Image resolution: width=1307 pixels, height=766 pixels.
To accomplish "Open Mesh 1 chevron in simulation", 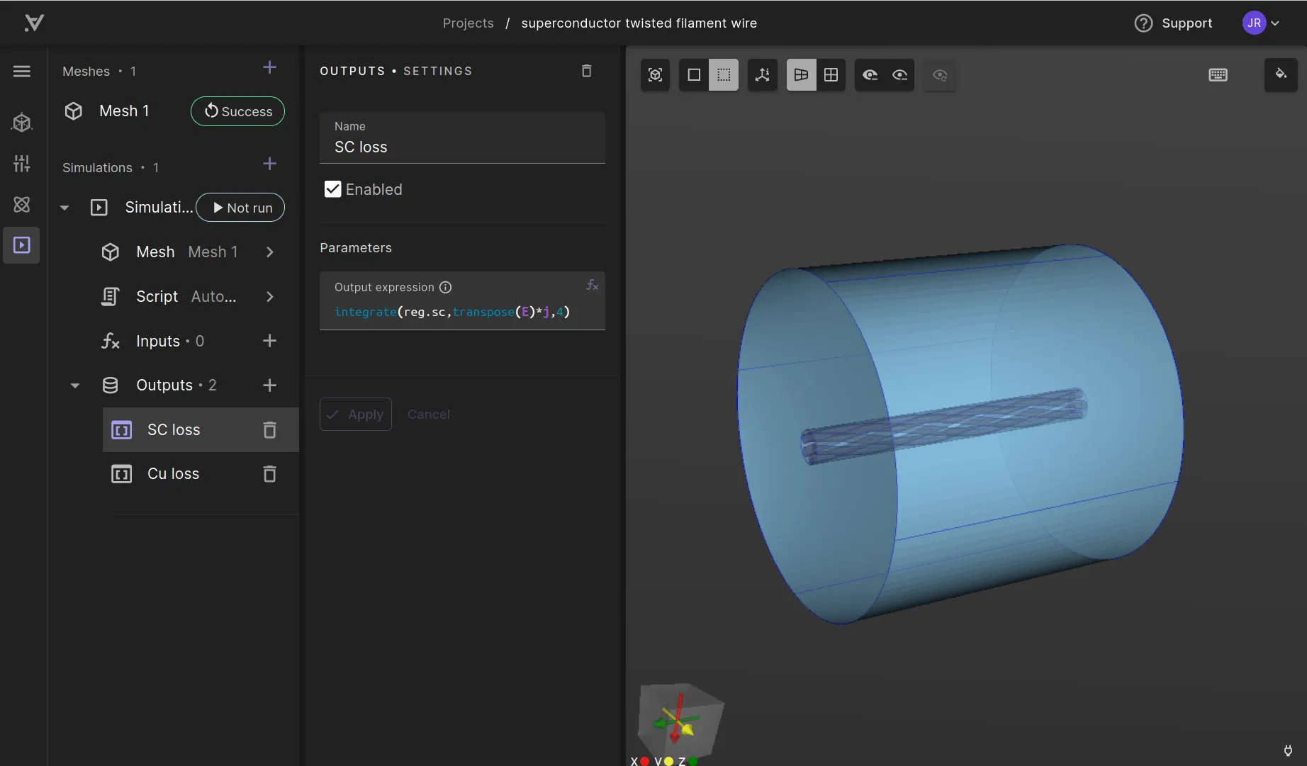I will [x=269, y=252].
